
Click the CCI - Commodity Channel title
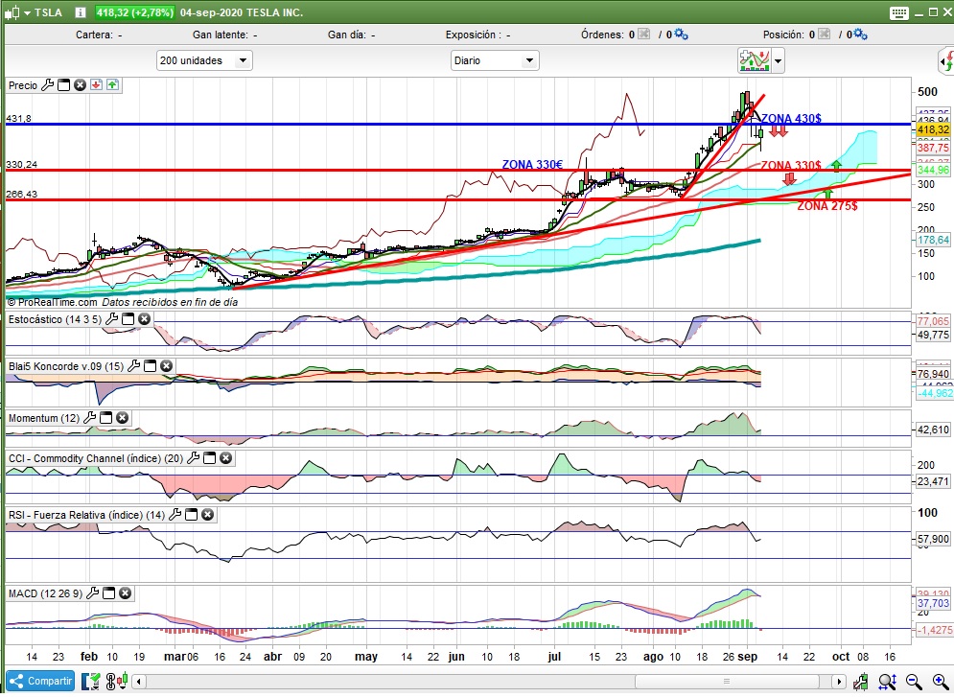click(96, 458)
